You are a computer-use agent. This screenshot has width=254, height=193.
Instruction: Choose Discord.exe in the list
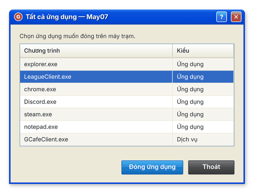127,102
